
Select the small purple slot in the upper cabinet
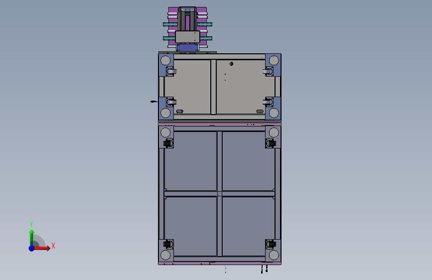click(179, 111)
